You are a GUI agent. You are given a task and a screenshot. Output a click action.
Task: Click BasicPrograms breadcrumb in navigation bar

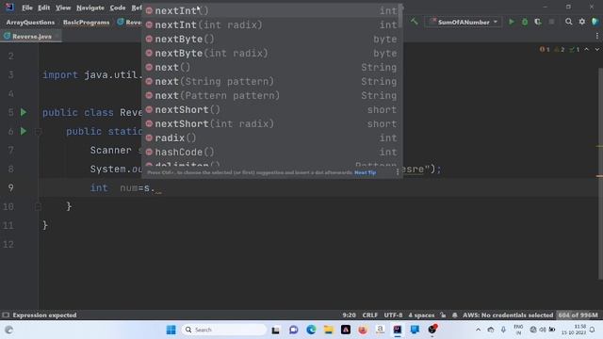click(86, 23)
